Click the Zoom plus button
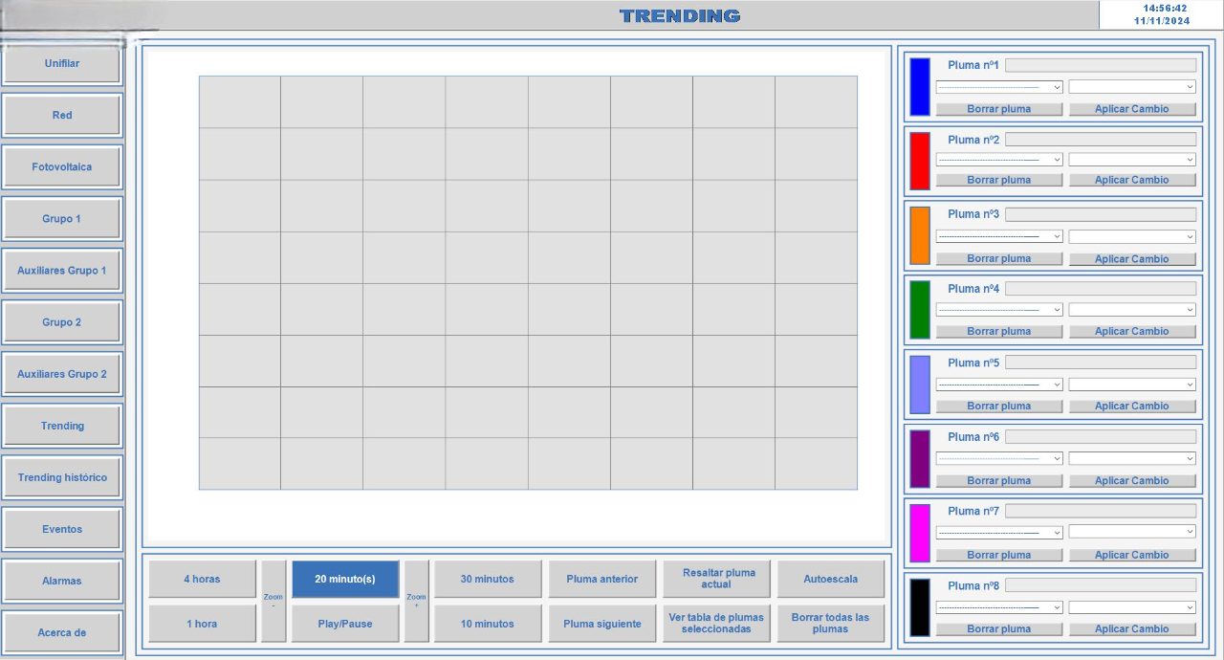The width and height of the screenshot is (1224, 660). (417, 601)
